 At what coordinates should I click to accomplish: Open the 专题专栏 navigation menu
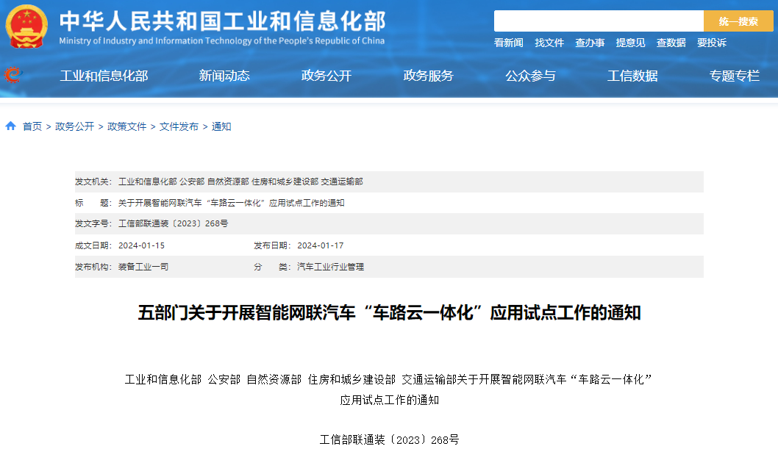point(735,76)
